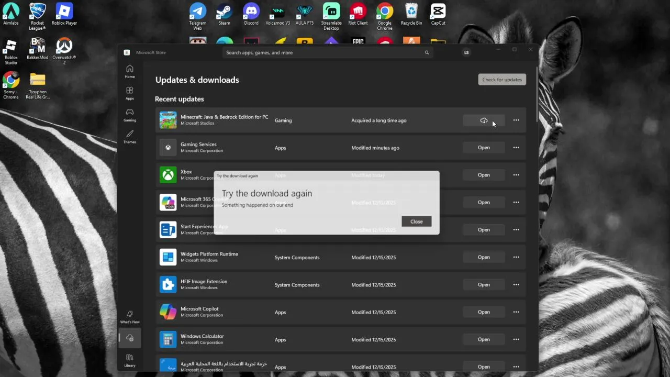The image size is (670, 377).
Task: Click the Search apps, games, and more field
Action: click(328, 52)
